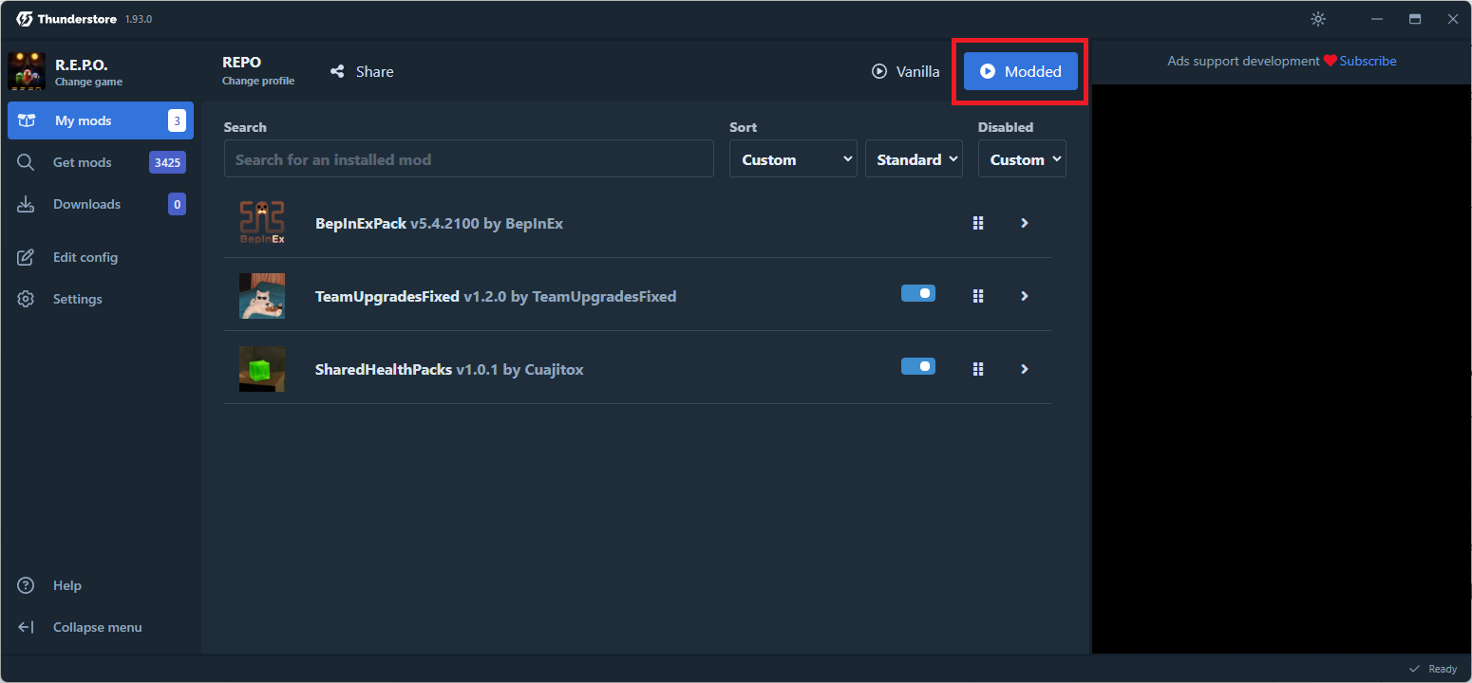
Task: Click the BepInExPack drag handle icon
Action: (978, 223)
